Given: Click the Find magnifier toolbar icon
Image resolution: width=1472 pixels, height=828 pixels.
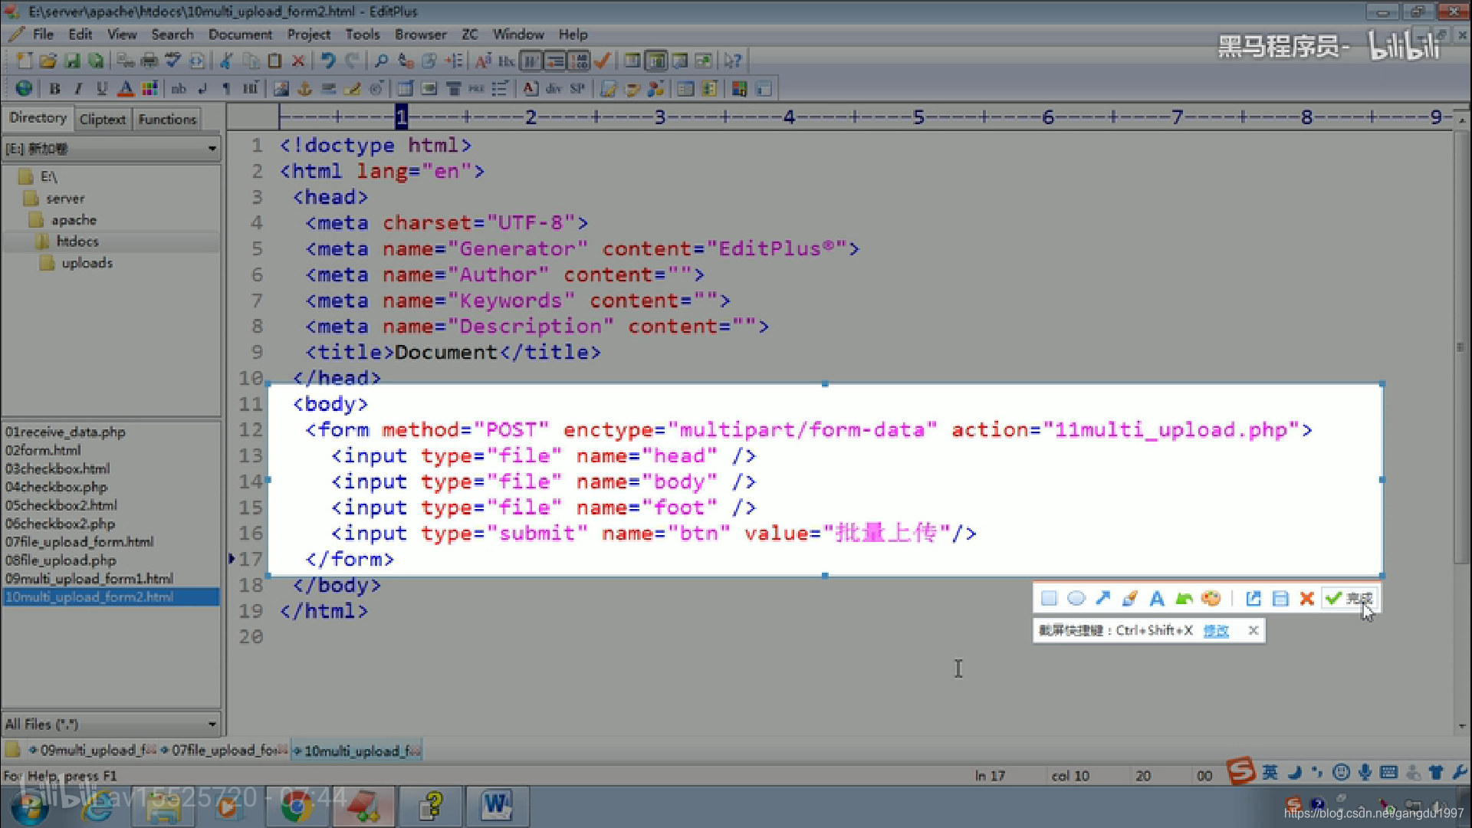Looking at the screenshot, I should point(381,61).
